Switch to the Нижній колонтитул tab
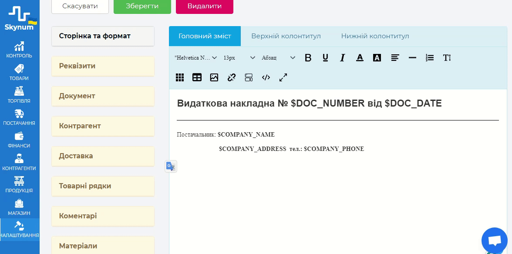The image size is (512, 254). pyautogui.click(x=375, y=36)
